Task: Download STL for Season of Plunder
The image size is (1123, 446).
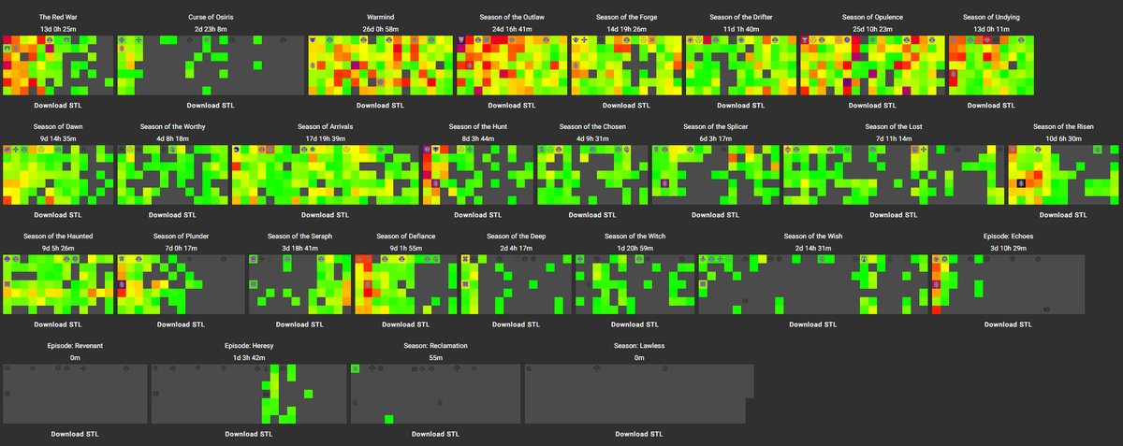Action: 181,324
